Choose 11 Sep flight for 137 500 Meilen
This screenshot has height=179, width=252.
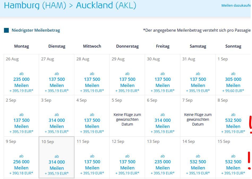92,157
